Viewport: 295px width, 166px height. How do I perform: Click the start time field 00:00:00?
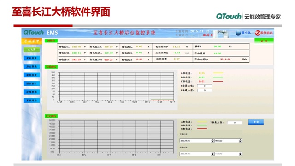point(227,141)
